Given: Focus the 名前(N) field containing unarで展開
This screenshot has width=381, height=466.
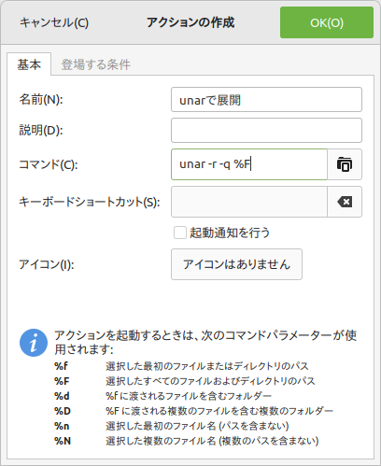Looking at the screenshot, I should (266, 100).
